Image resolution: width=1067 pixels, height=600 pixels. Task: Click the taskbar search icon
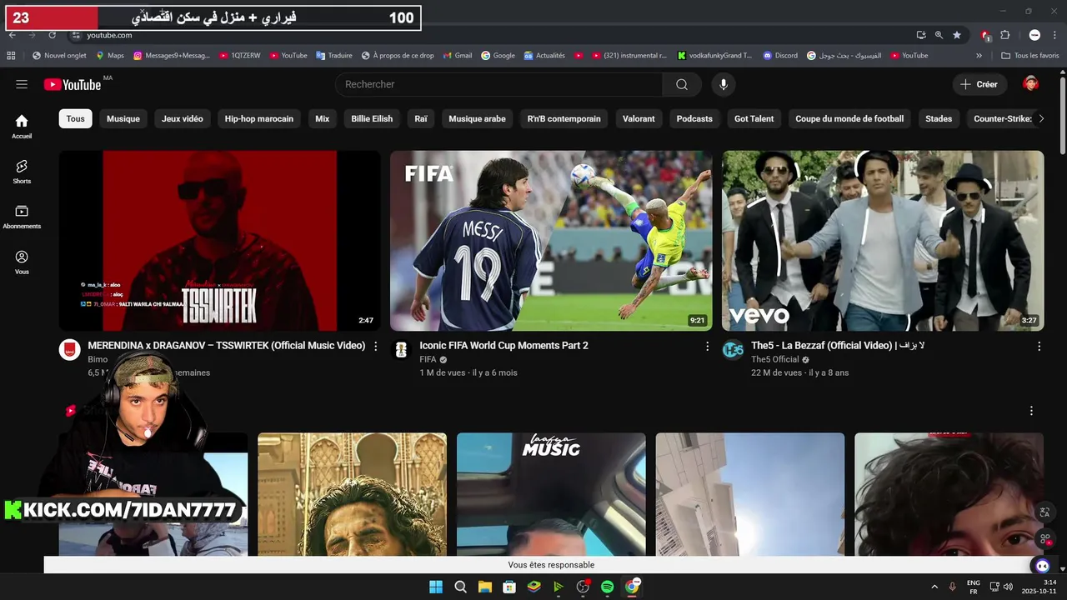click(460, 587)
